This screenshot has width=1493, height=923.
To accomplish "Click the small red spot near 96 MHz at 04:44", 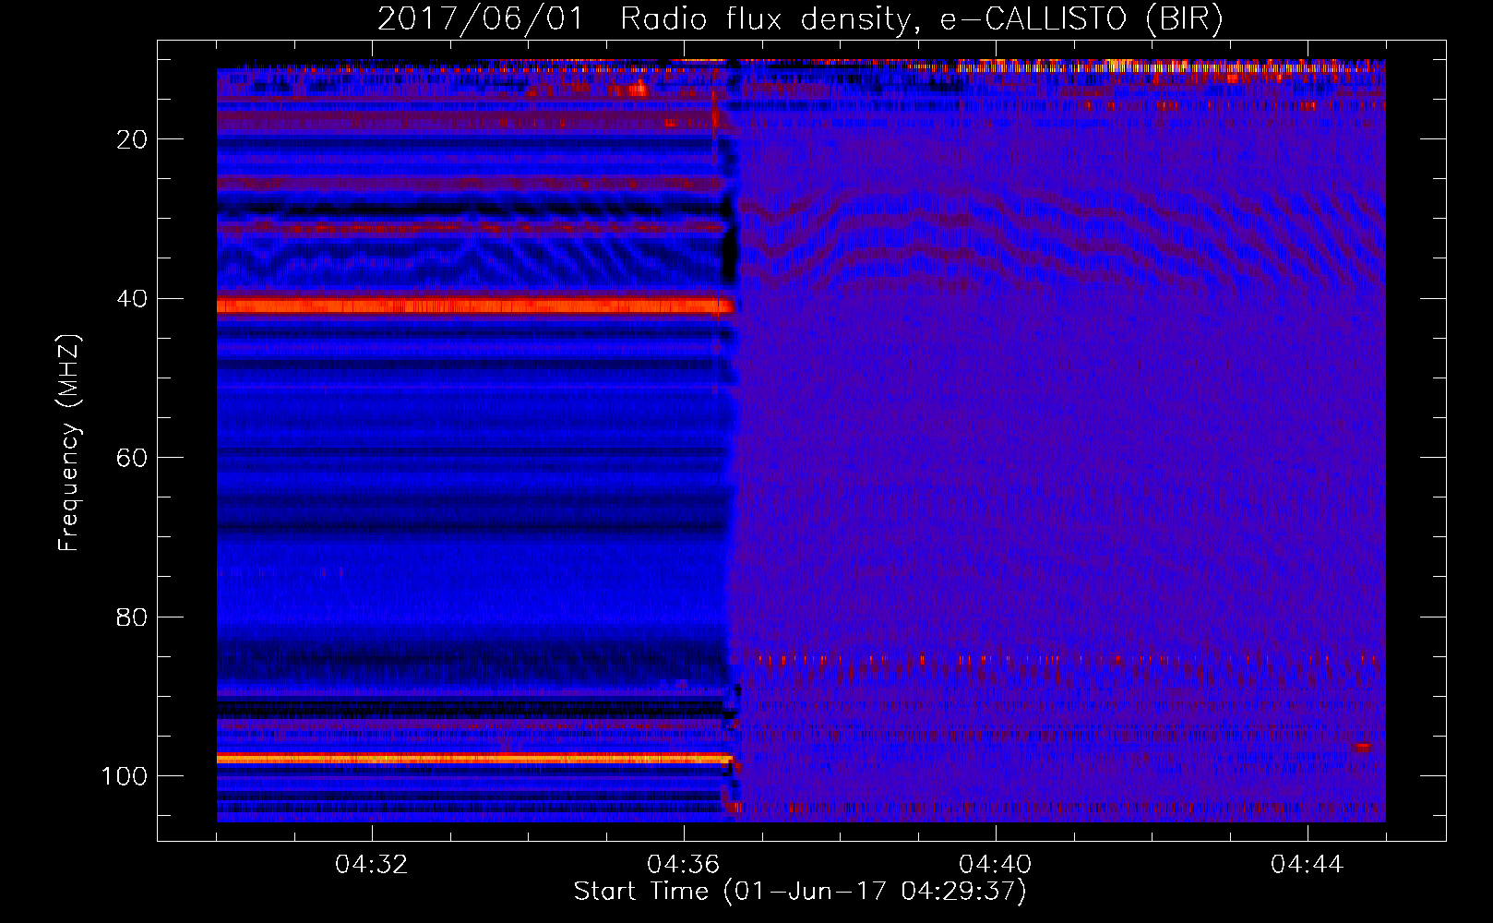I will [1363, 747].
